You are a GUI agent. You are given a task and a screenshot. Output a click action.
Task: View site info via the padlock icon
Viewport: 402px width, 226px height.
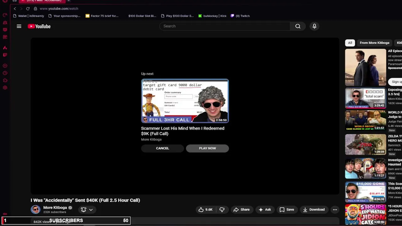tap(35, 8)
